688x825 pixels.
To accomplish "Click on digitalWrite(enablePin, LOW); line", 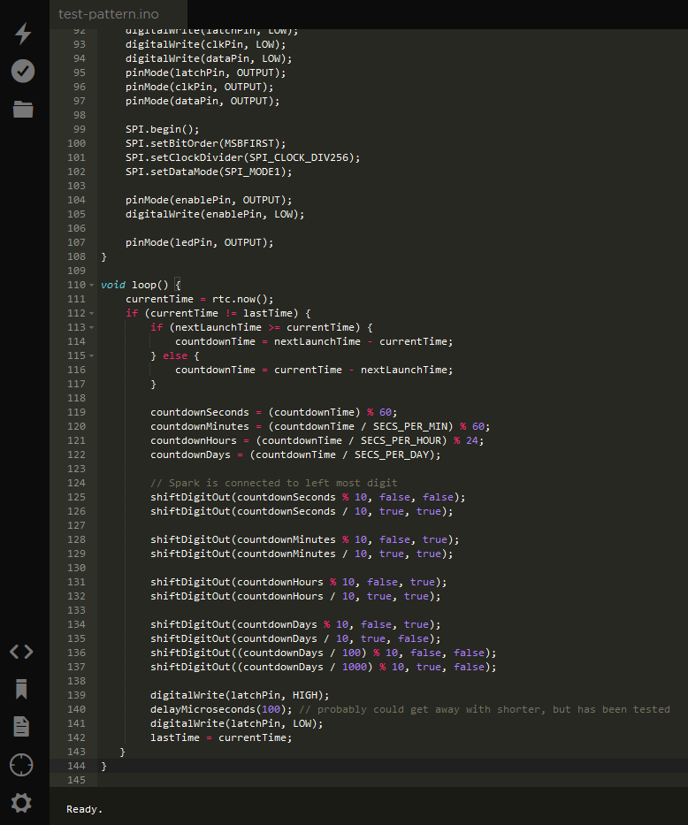I will tap(215, 215).
